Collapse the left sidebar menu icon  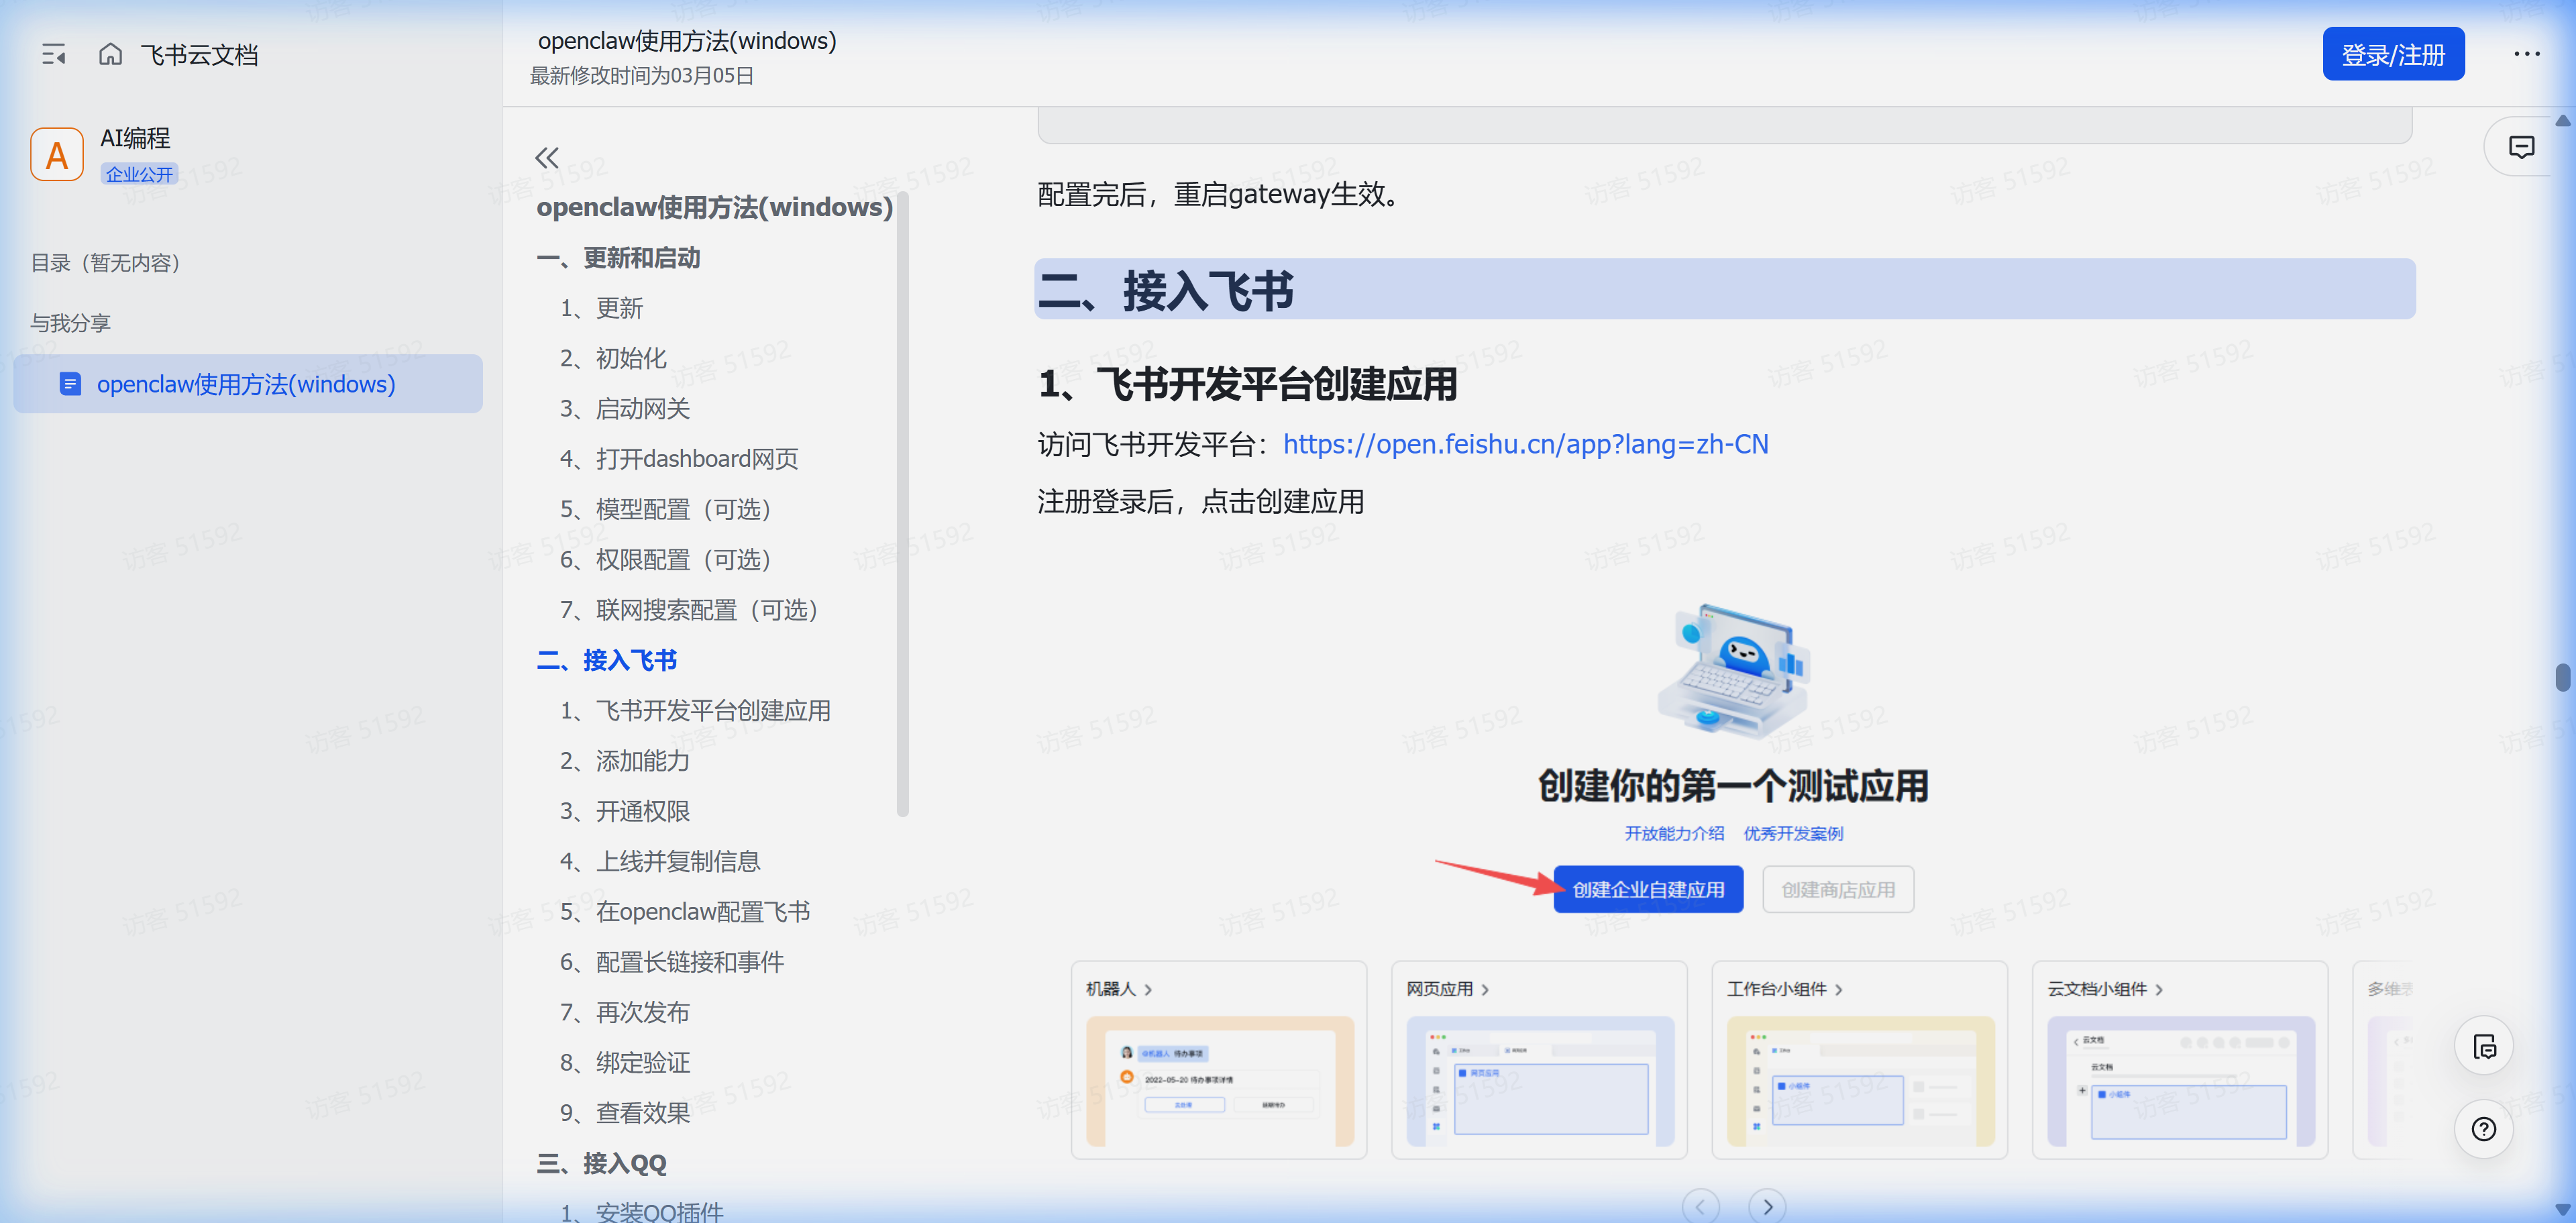tap(54, 54)
